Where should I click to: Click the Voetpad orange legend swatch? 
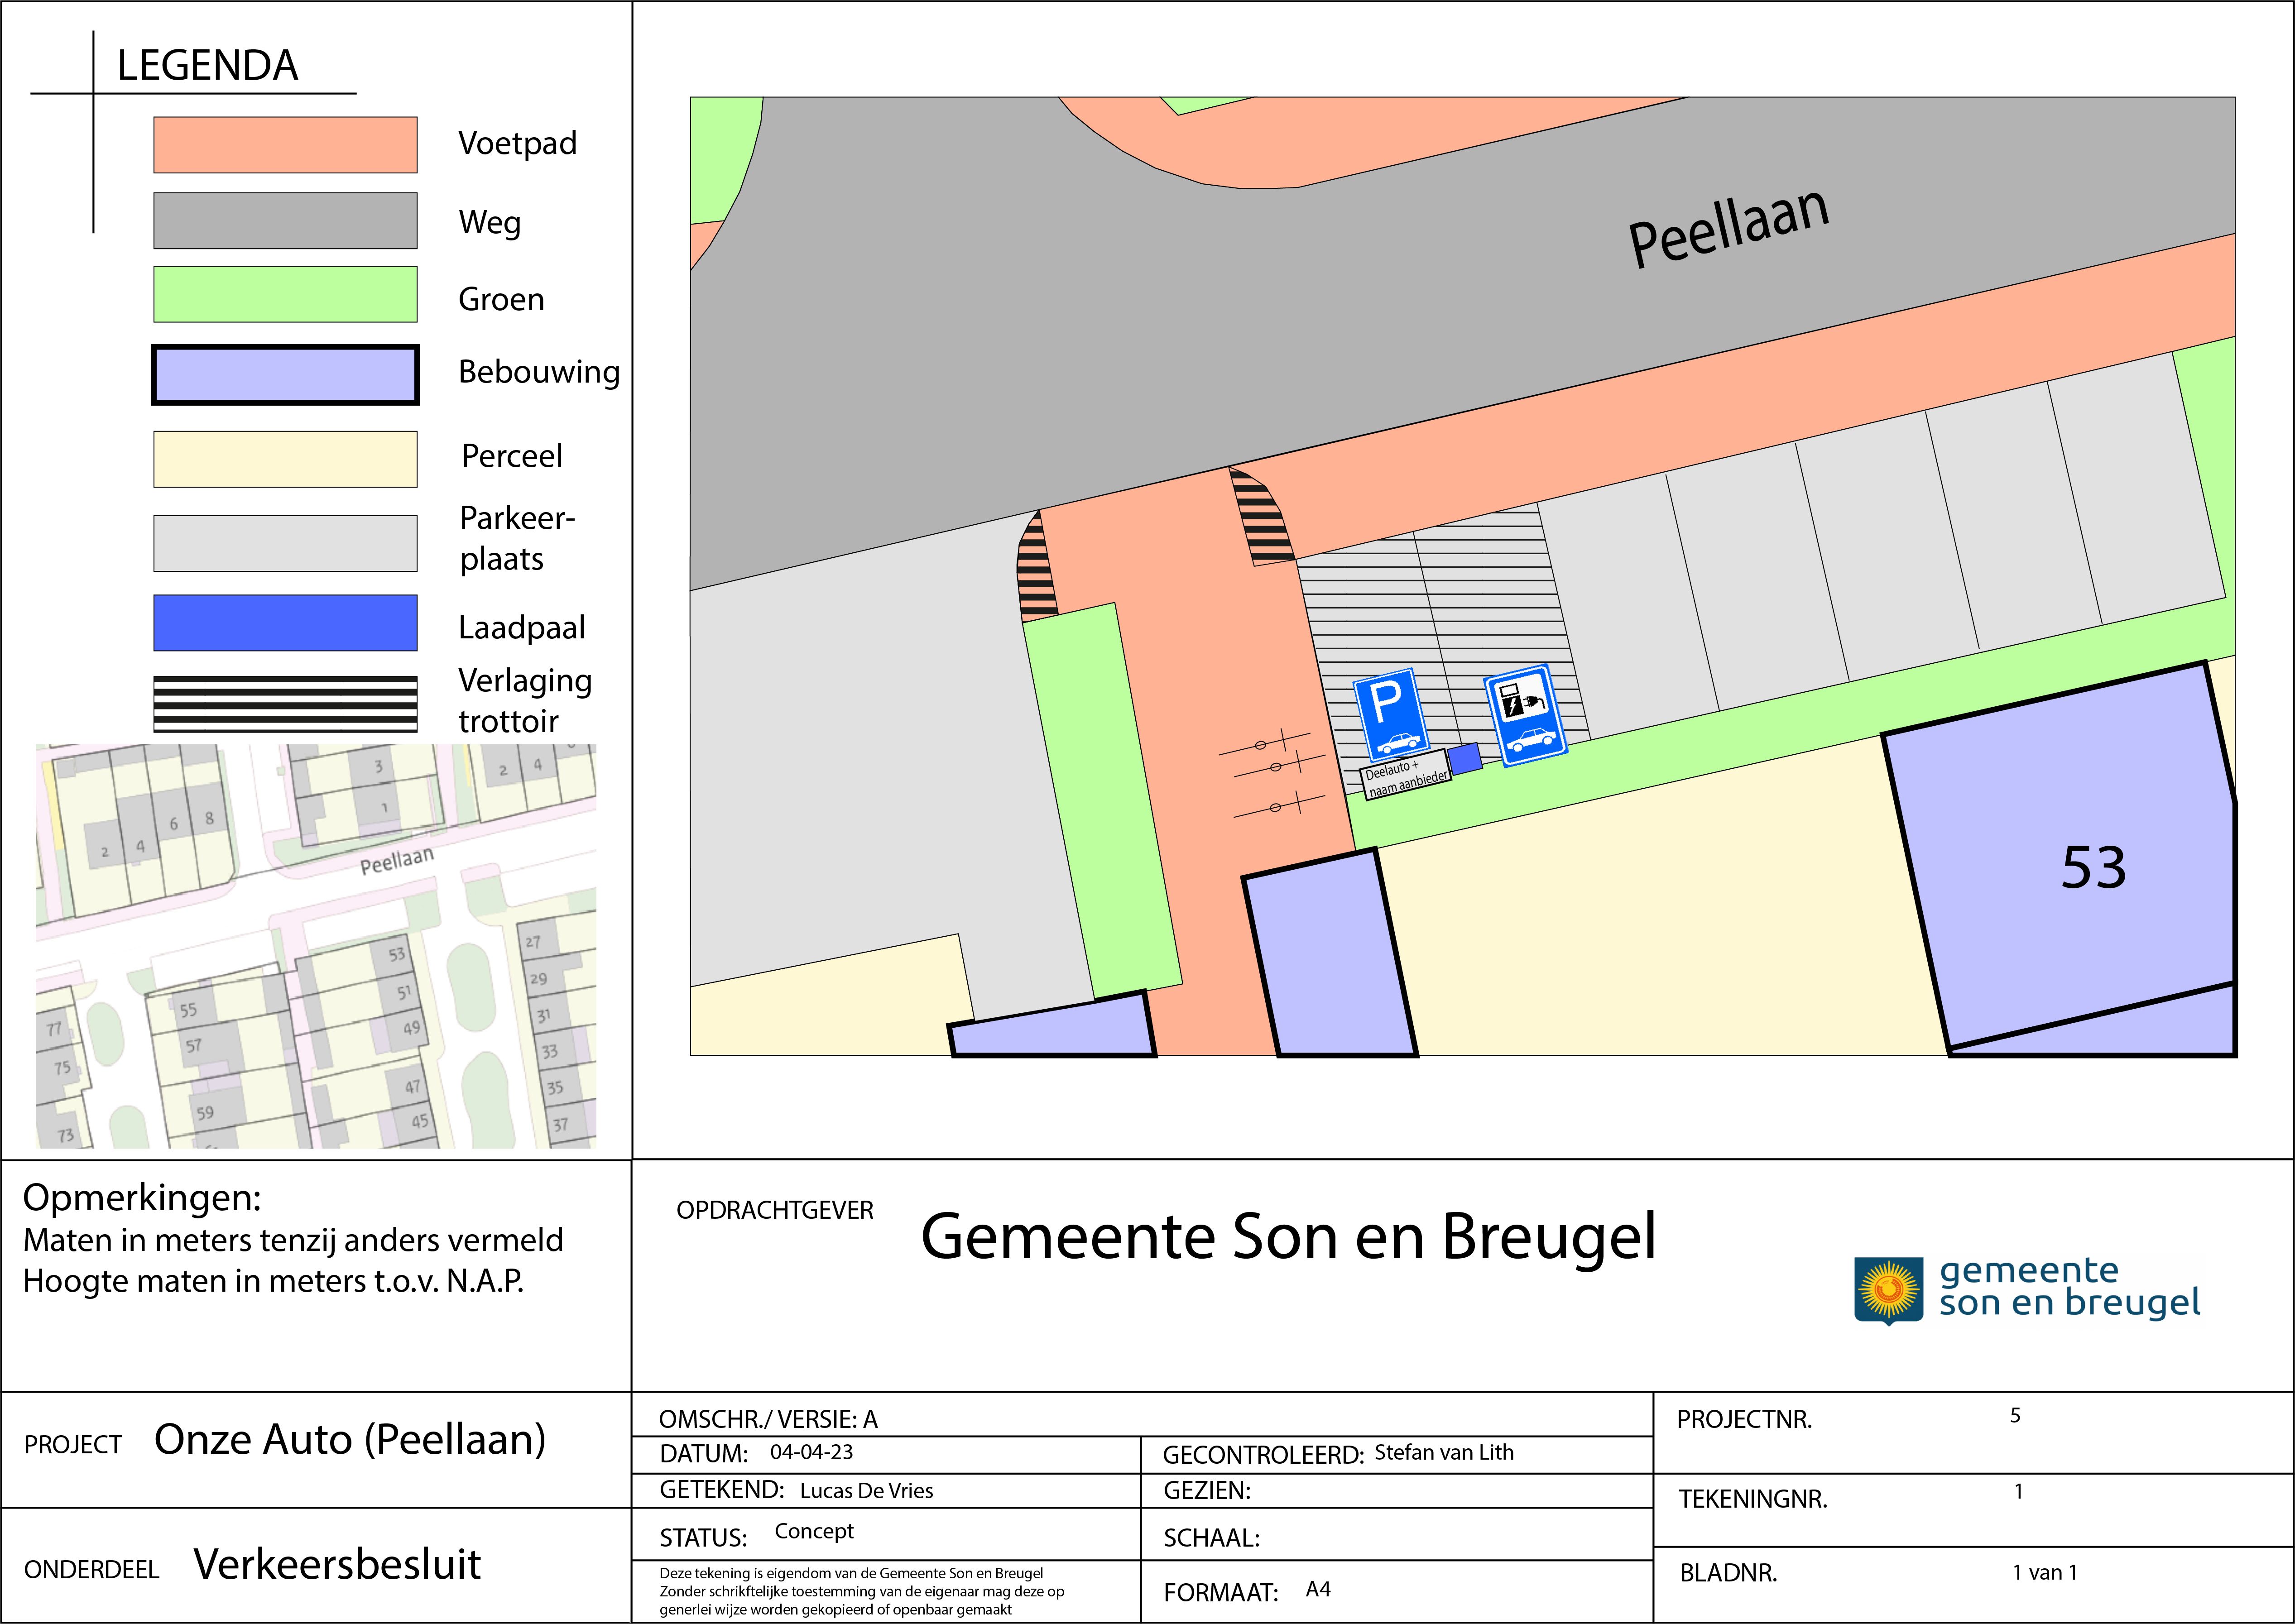coord(285,145)
